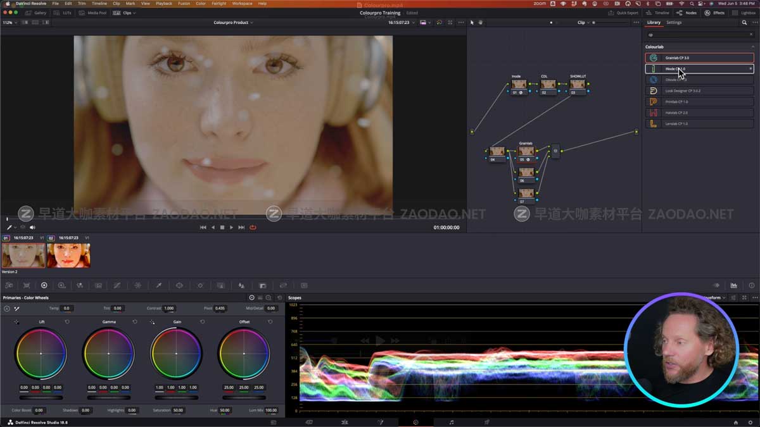Adjust the Gamma master wheel slider
The width and height of the screenshot is (760, 427).
(108, 397)
